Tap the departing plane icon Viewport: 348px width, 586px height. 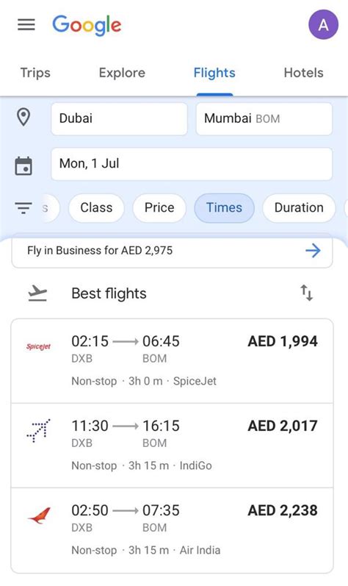[37, 293]
